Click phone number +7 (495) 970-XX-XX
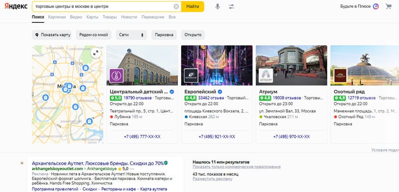 (291, 136)
